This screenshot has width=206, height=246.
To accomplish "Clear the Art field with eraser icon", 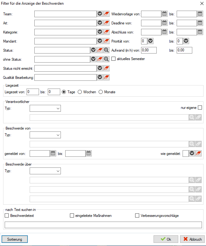I will pyautogui.click(x=106, y=23).
